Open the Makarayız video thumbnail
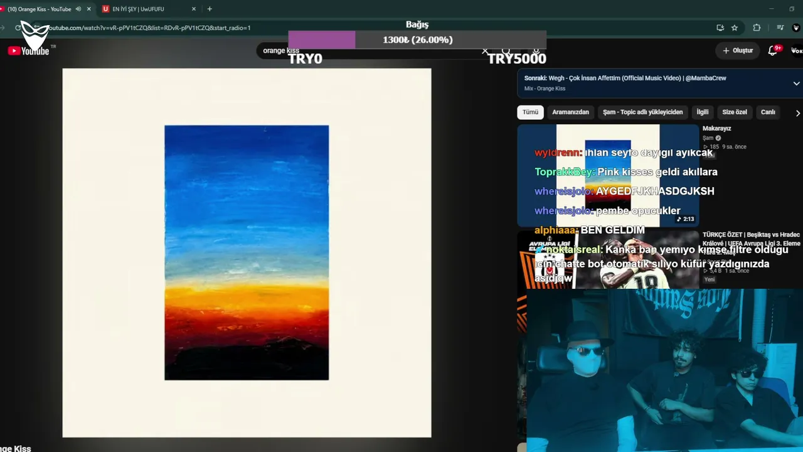Viewport: 803px width, 452px height. [608, 175]
